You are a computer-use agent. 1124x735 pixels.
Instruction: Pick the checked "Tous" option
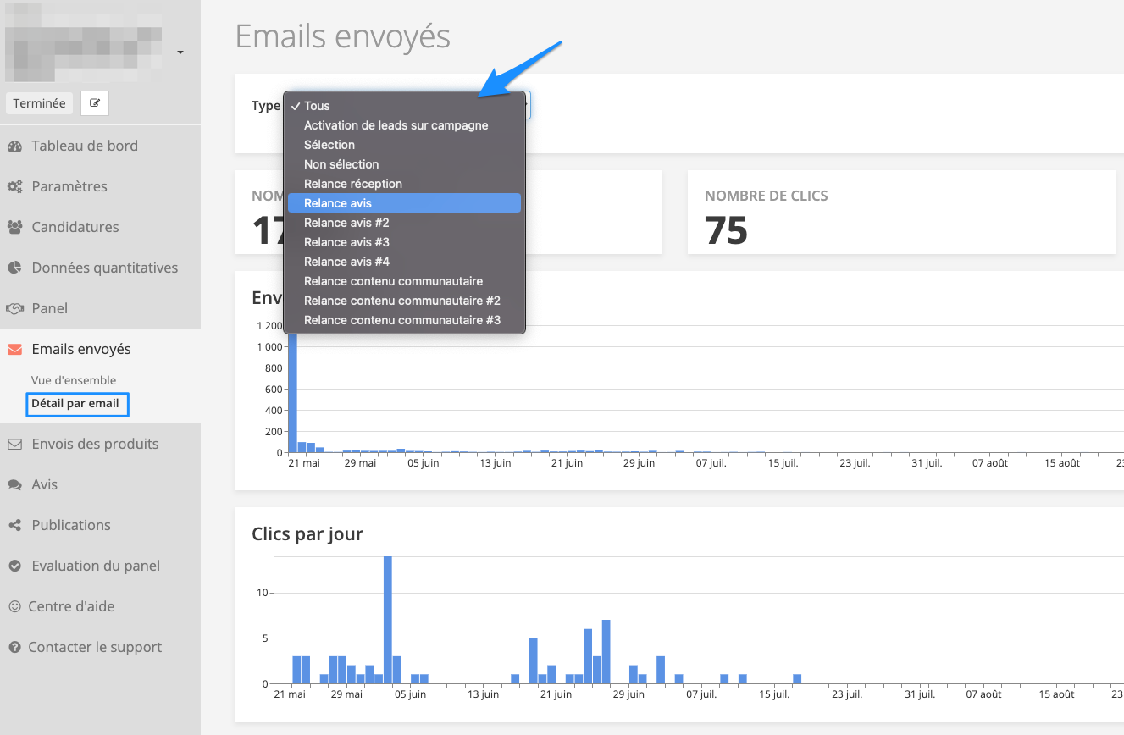coord(317,106)
